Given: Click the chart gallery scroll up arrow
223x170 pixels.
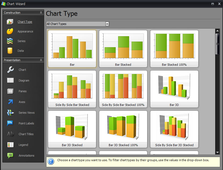Looking at the screenshot, I should click(x=217, y=31).
